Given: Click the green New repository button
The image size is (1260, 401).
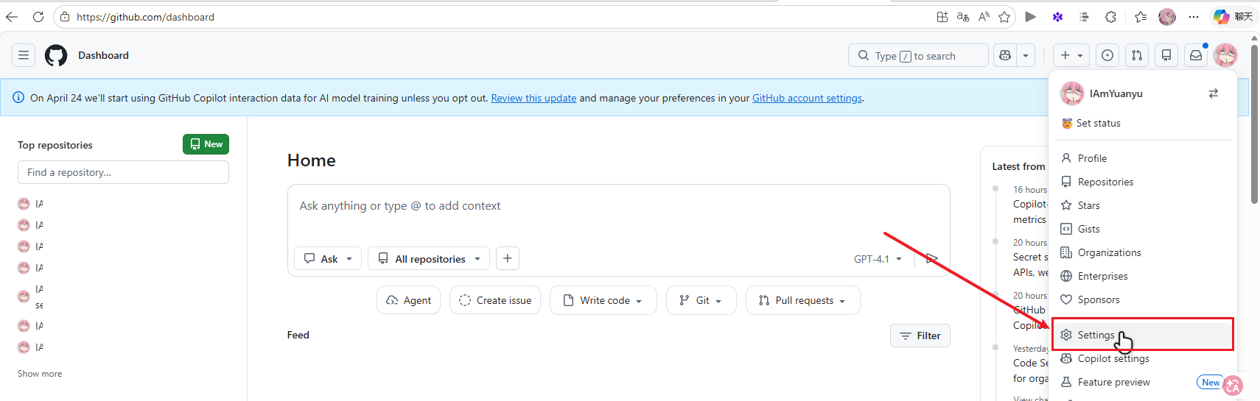Looking at the screenshot, I should [206, 144].
